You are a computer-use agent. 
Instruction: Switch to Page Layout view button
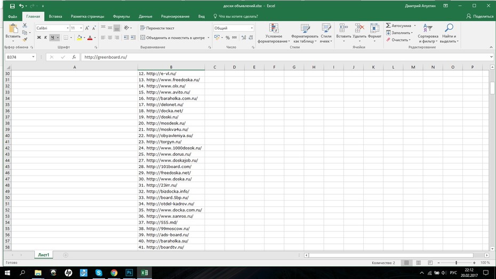pyautogui.click(x=418, y=263)
